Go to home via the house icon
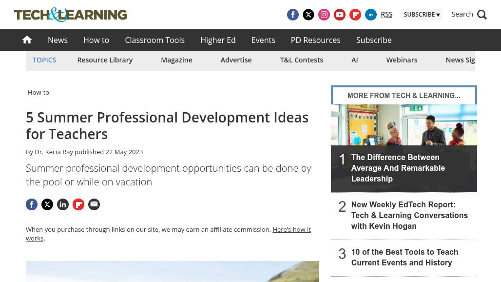The image size is (501, 282). [x=27, y=40]
